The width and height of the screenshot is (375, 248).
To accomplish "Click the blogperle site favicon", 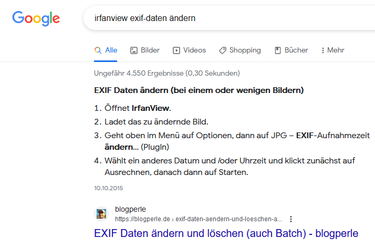I will coord(101,214).
